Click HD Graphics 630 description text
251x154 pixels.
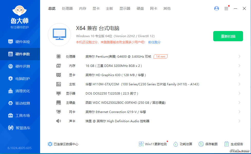coord(116,75)
